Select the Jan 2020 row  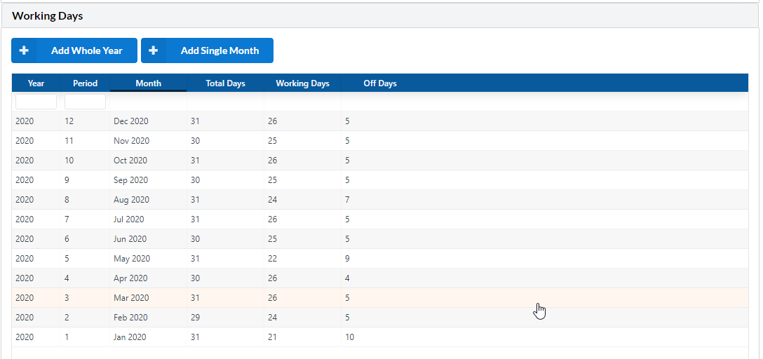[x=380, y=337]
